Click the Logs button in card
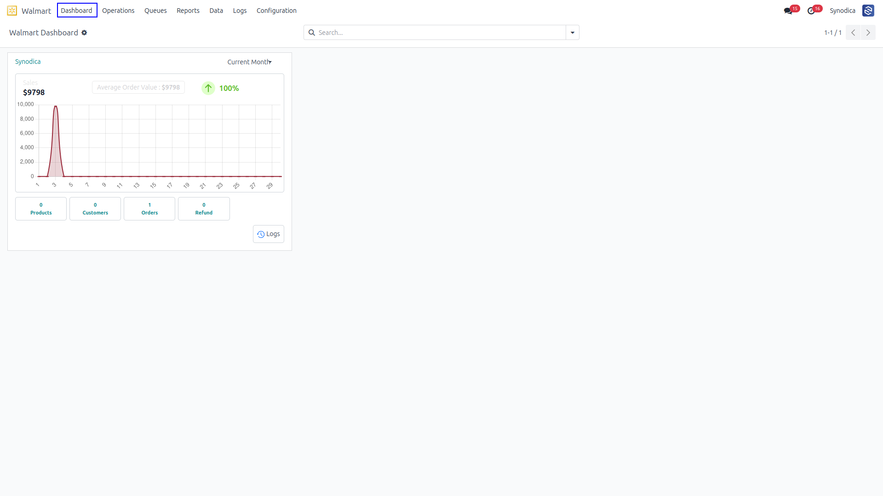This screenshot has height=496, width=883. [269, 234]
